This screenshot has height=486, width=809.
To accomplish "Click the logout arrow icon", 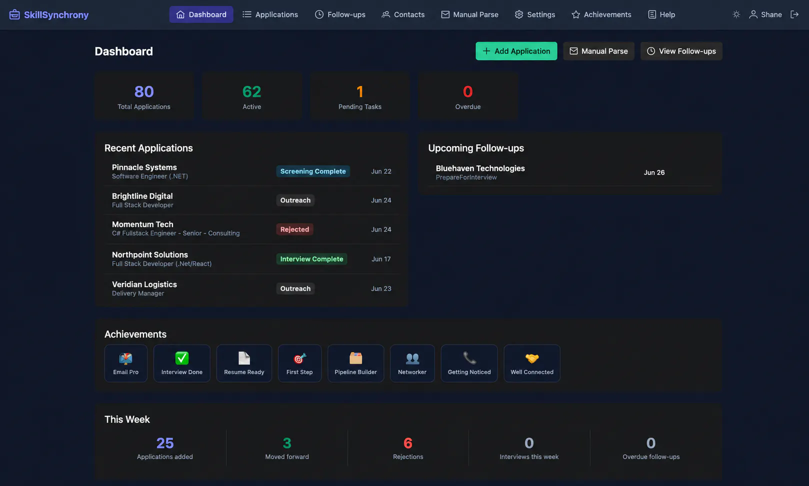I will (794, 14).
